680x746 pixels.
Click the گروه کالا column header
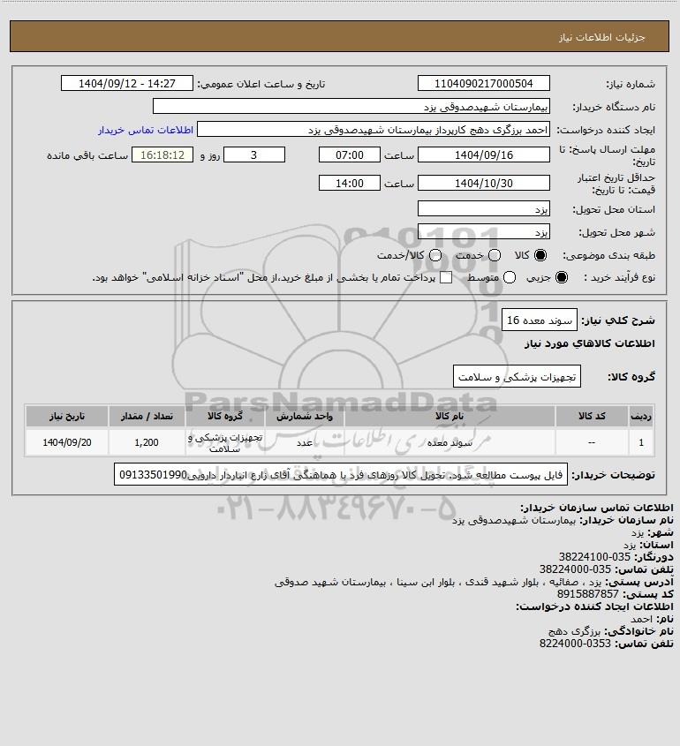225,417
